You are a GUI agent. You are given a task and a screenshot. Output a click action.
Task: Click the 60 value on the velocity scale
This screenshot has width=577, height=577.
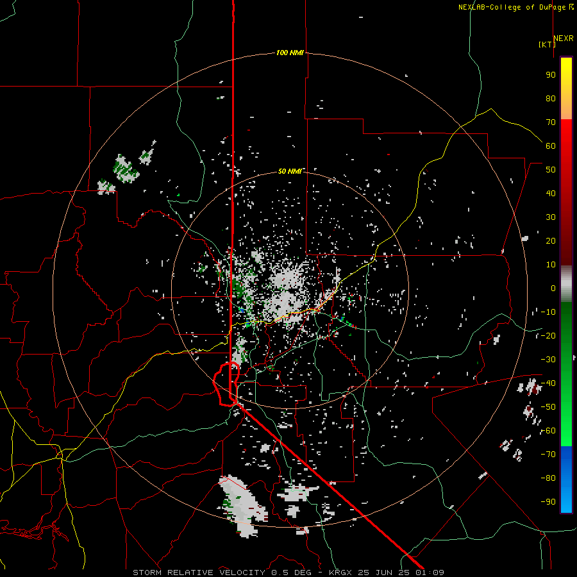pyautogui.click(x=551, y=146)
